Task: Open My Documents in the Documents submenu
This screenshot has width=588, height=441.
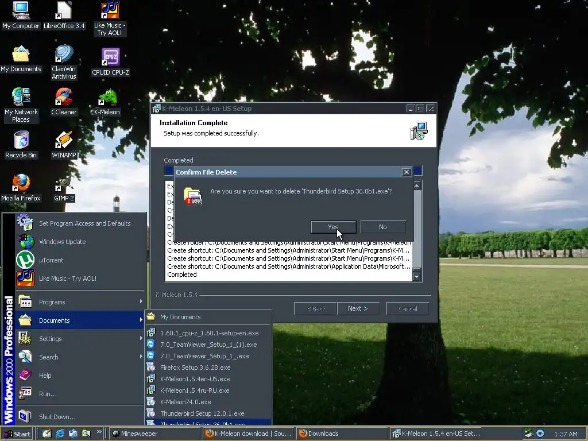Action: tap(208, 317)
